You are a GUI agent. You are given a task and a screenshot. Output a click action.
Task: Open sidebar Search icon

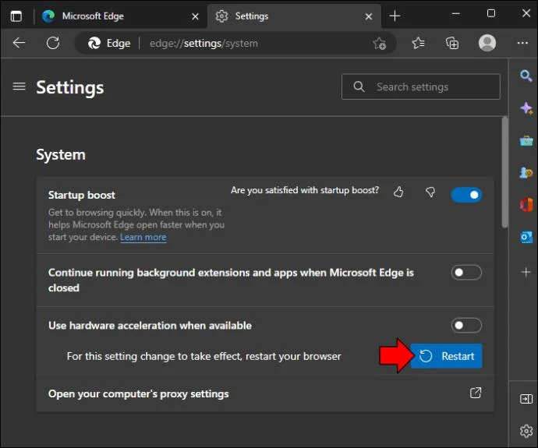pyautogui.click(x=526, y=76)
